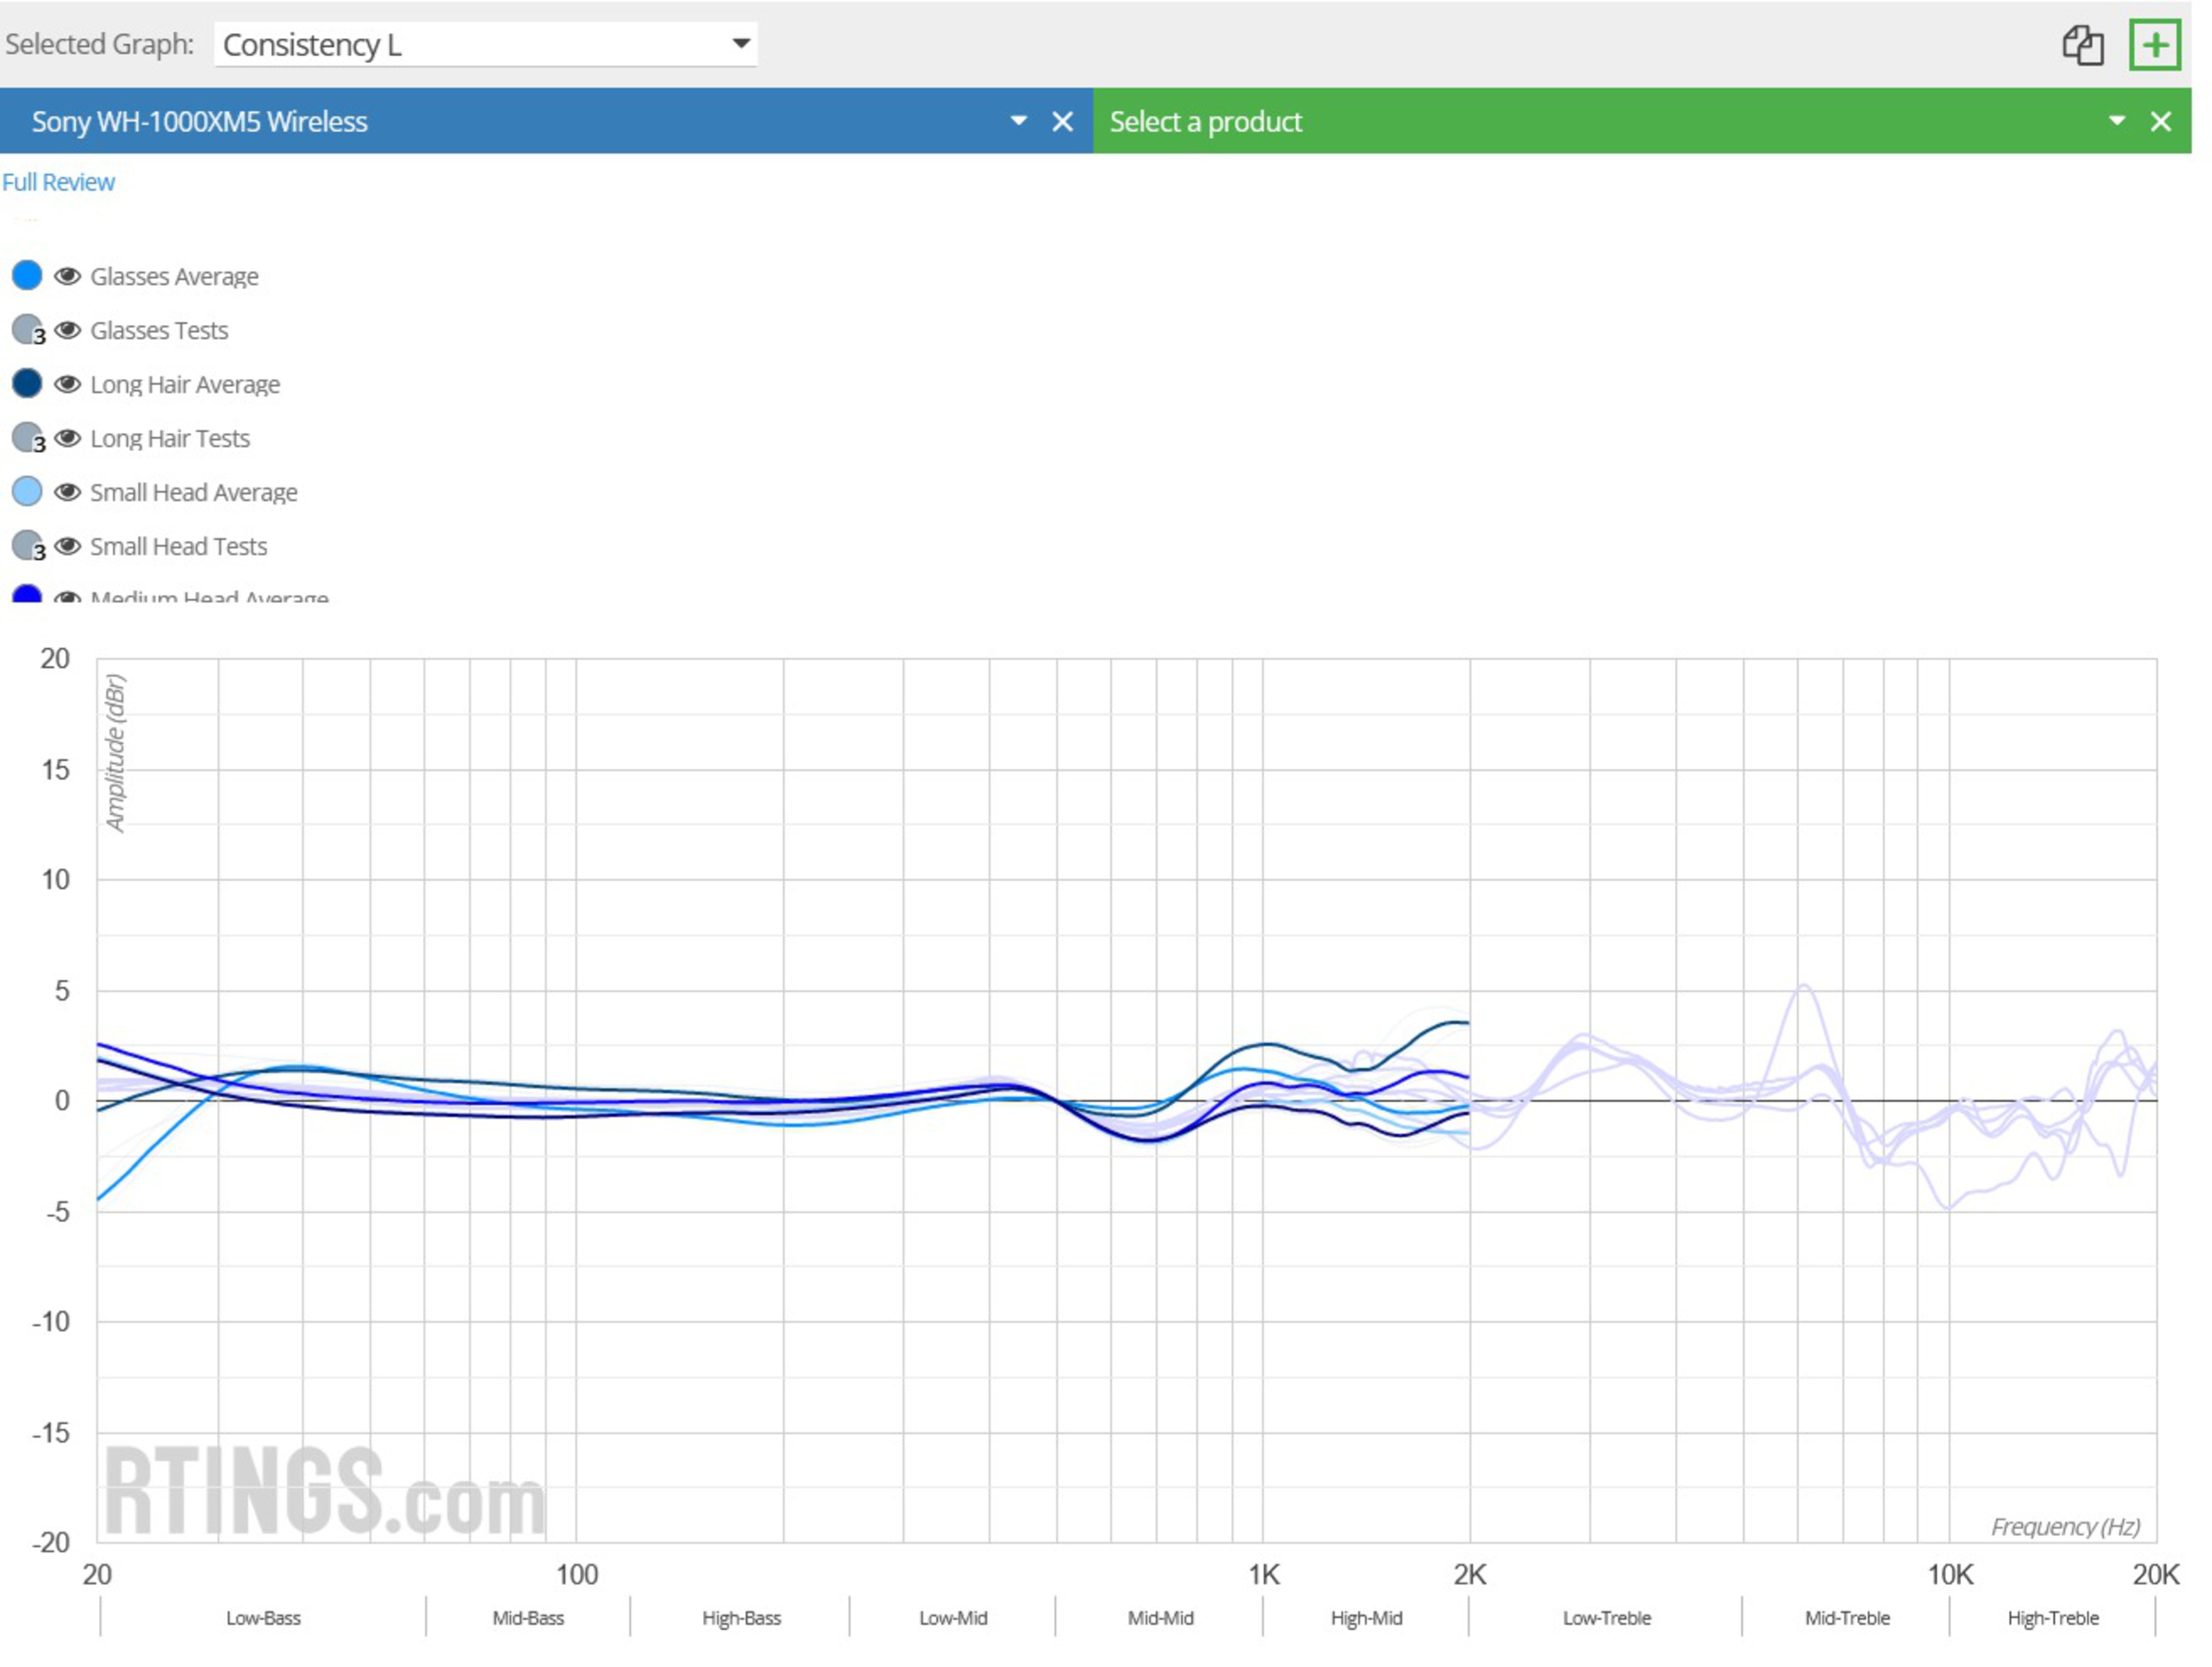
Task: Click the Small Head Average light blue swatch
Action: pos(27,491)
